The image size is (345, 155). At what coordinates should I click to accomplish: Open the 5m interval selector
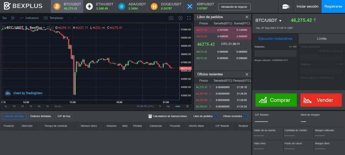(x=4, y=18)
